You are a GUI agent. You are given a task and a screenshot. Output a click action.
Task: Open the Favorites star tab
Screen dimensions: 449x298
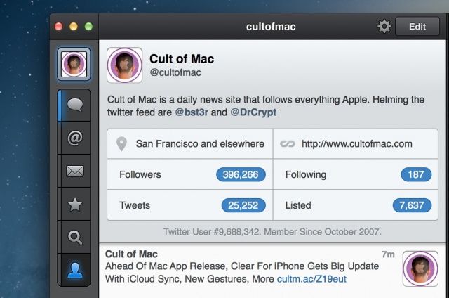pyautogui.click(x=74, y=204)
